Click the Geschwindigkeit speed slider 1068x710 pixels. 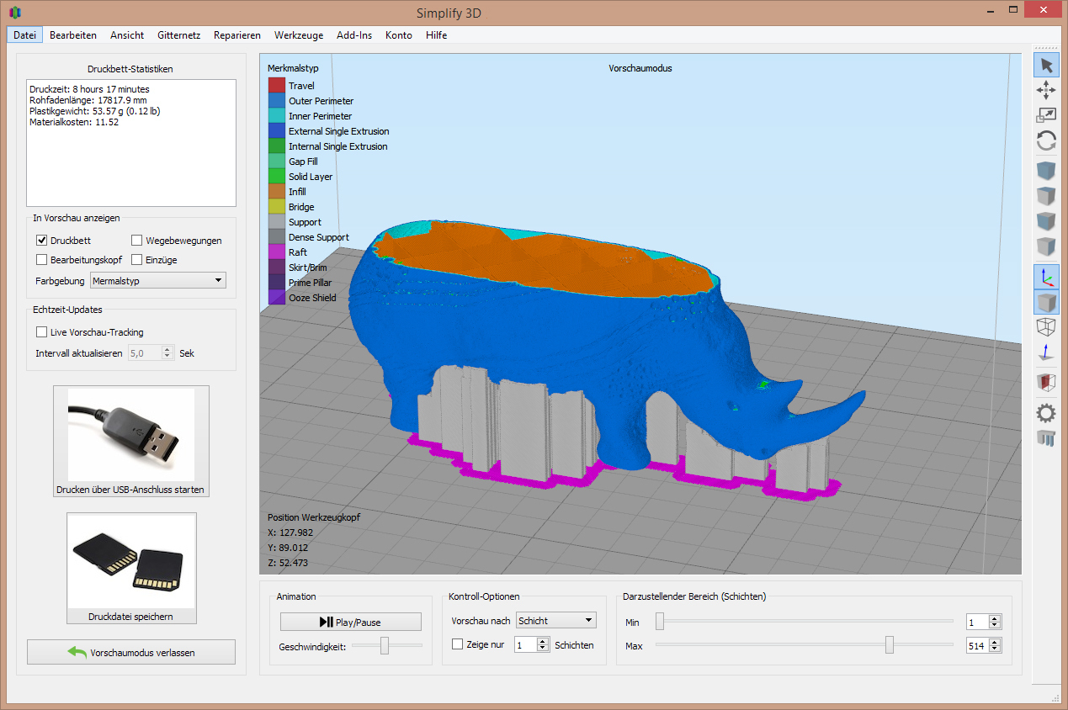(385, 645)
